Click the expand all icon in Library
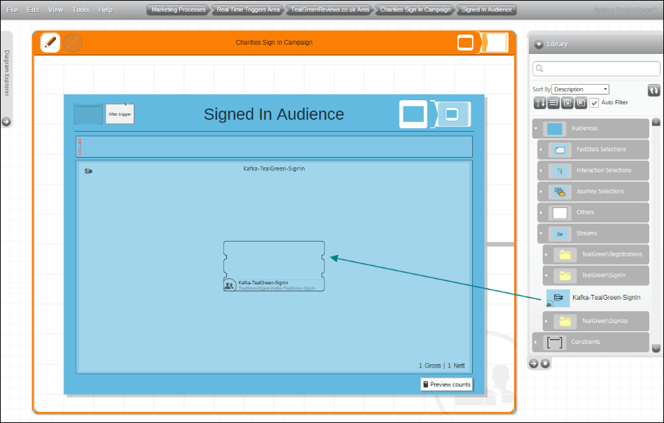 (567, 103)
